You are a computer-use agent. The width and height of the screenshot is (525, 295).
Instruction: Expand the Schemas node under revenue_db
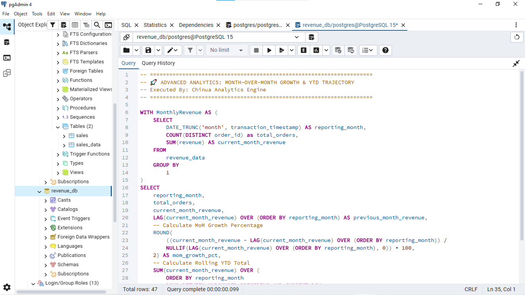tap(46, 265)
